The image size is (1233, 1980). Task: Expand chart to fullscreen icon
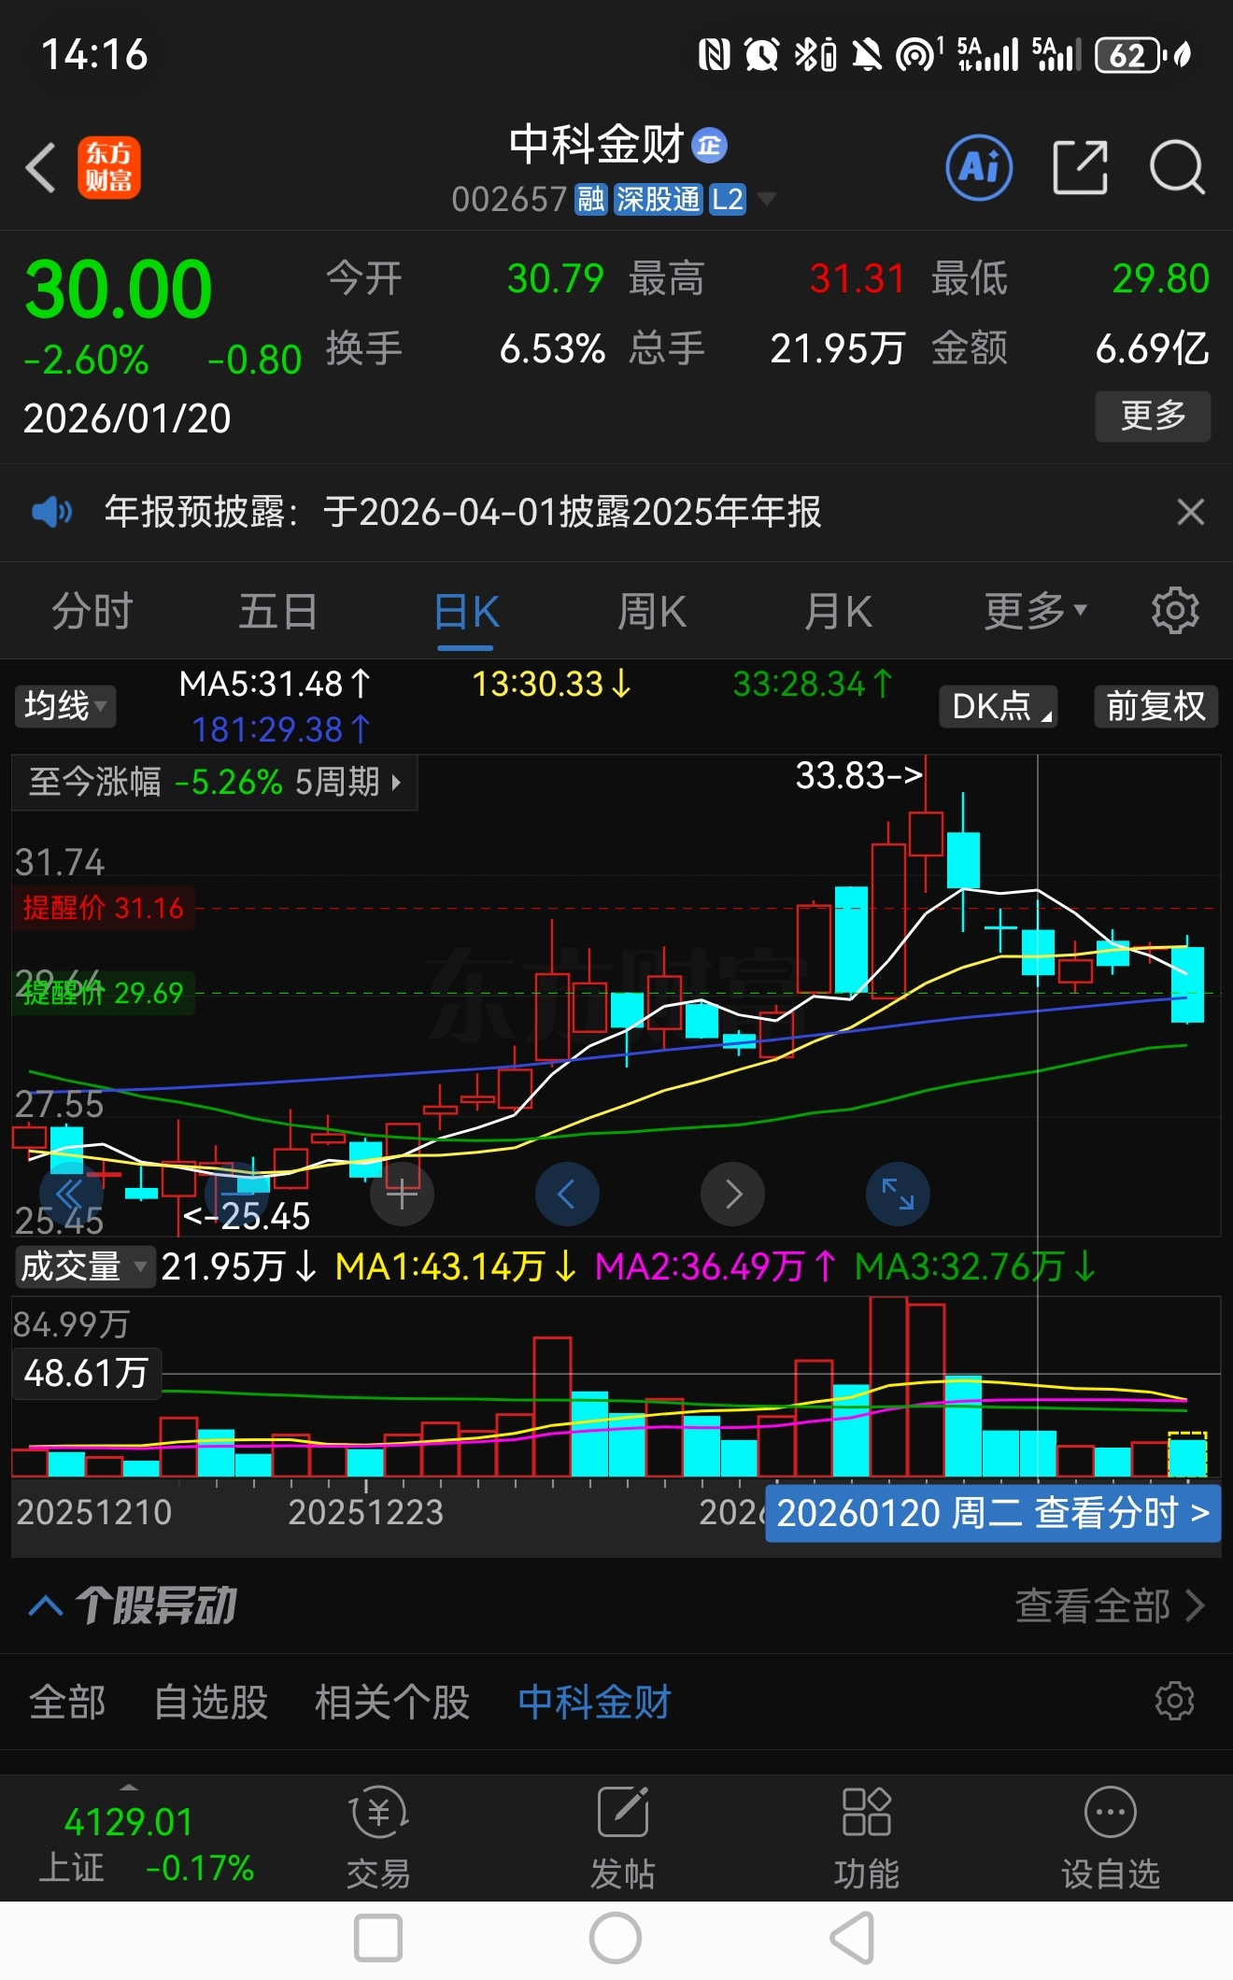point(898,1194)
